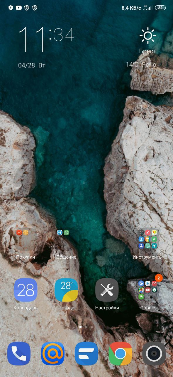Tap the Общение label text
Screen dimensions: 173x377
pyautogui.click(x=66, y=257)
